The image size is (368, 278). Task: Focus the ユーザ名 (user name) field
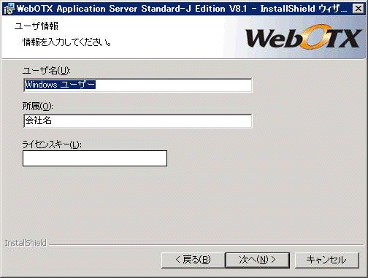click(138, 85)
